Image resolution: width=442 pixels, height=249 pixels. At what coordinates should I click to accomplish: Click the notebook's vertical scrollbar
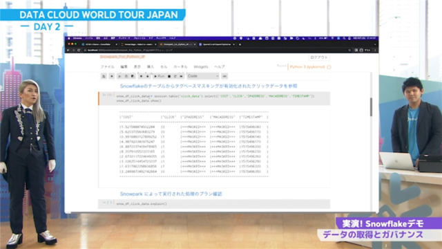click(371, 107)
